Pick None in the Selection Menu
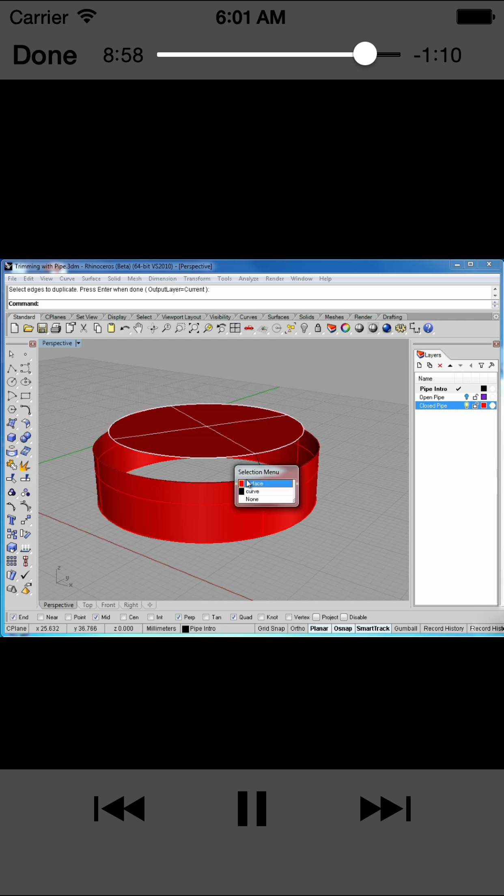This screenshot has width=504, height=896. click(252, 499)
